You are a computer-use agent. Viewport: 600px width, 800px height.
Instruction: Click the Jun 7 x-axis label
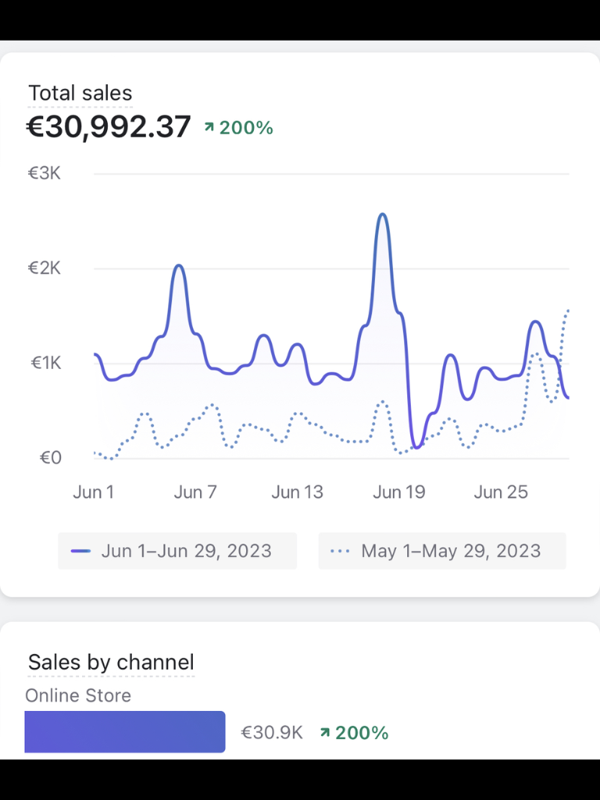(195, 492)
